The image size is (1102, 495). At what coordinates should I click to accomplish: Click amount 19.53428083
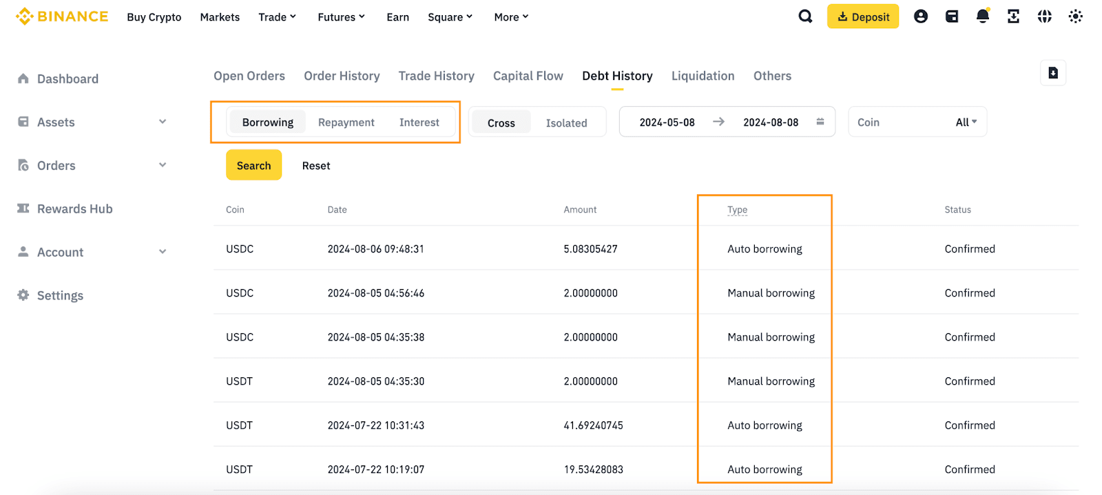coord(593,470)
